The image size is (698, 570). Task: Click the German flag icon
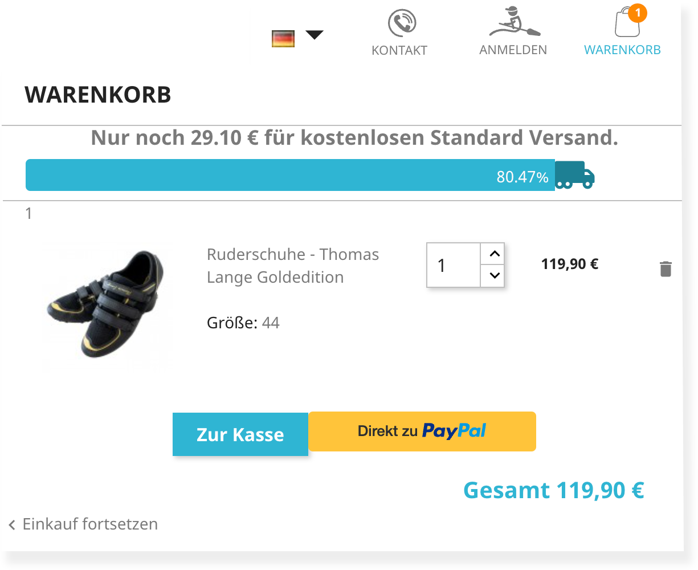pos(283,39)
